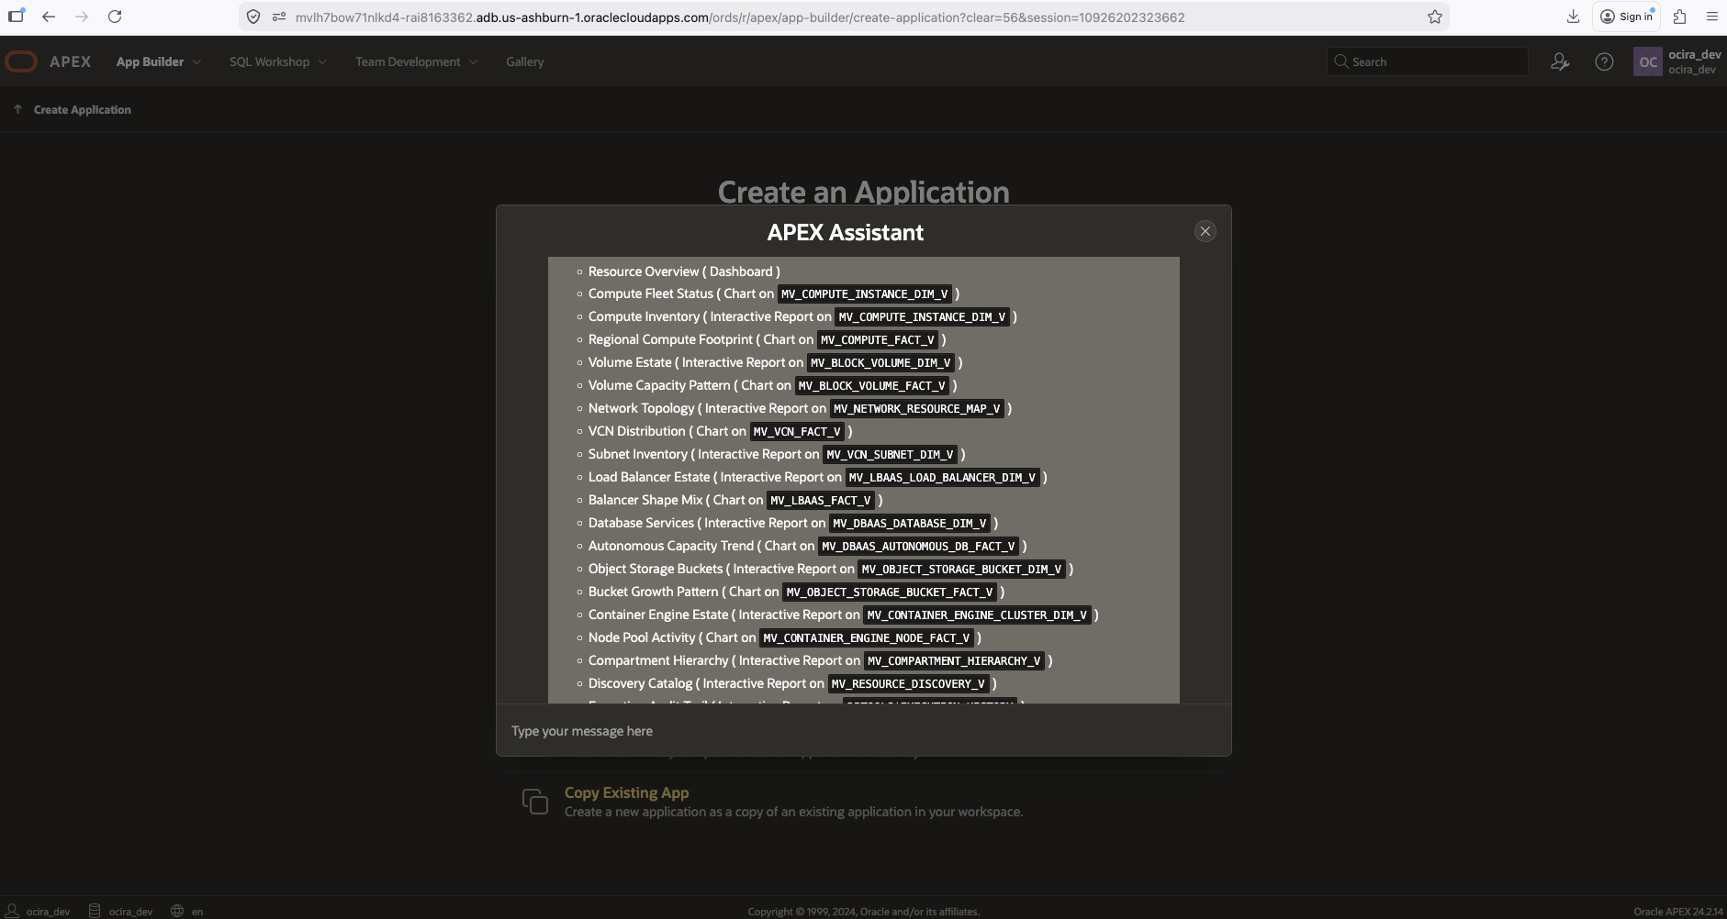The height and width of the screenshot is (919, 1727).
Task: Open the Help question-mark icon
Action: [x=1604, y=61]
